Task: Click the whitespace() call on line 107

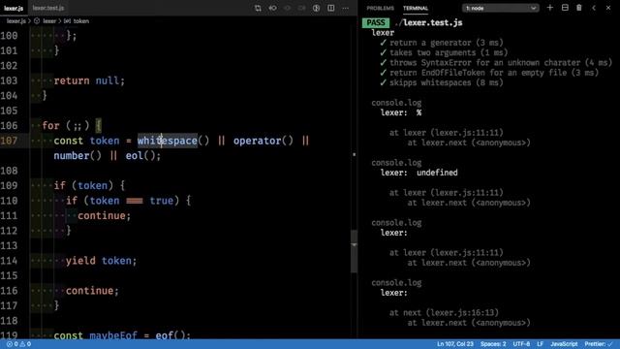Action: pos(173,141)
